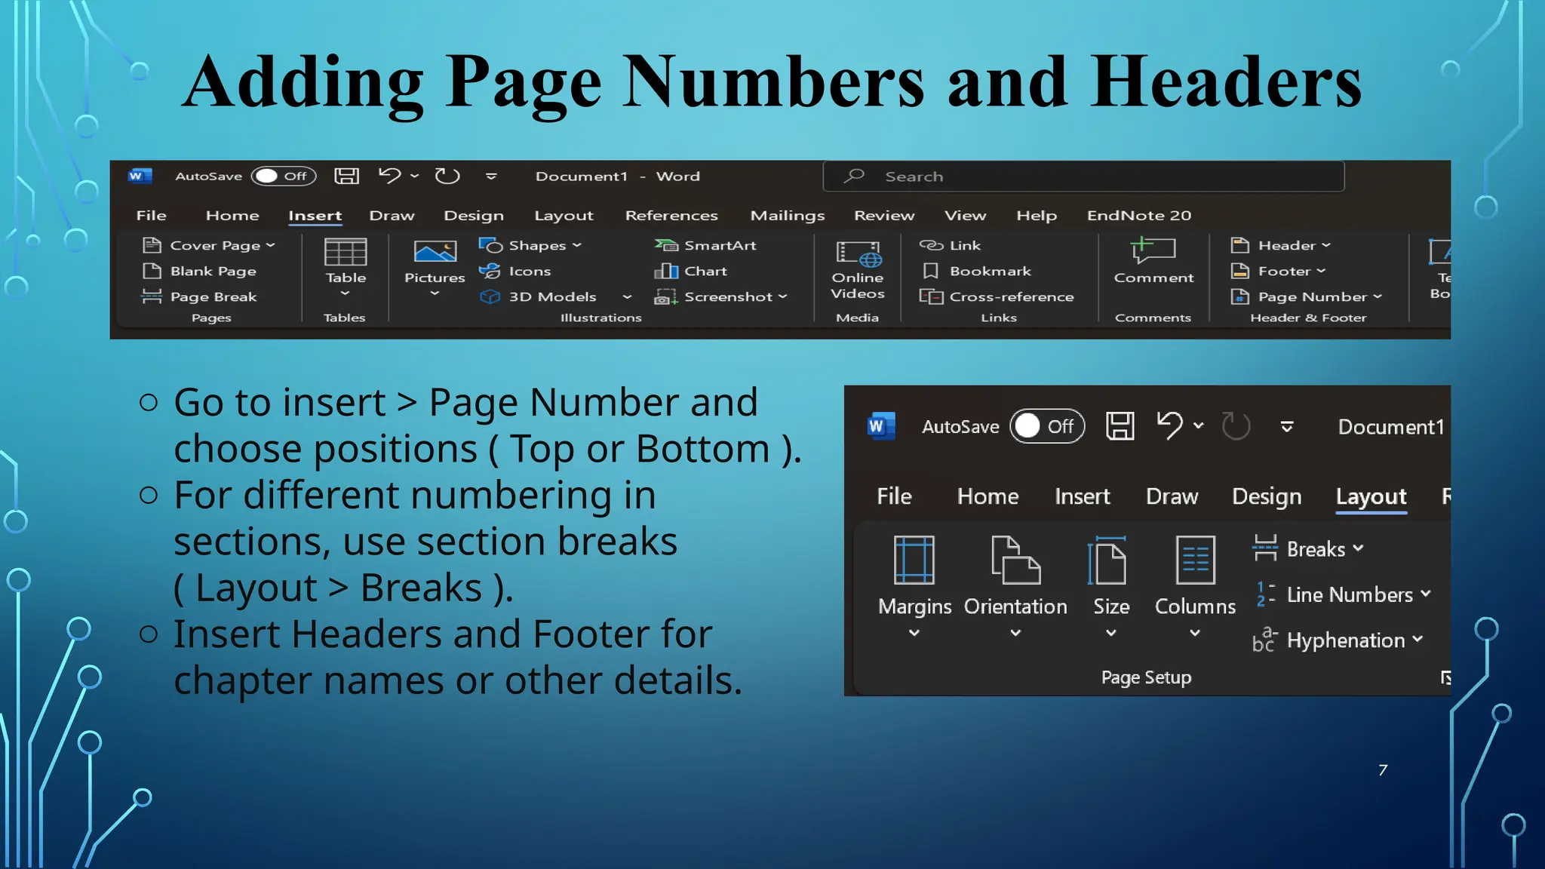This screenshot has height=869, width=1545.
Task: Open the Margins menu
Action: [x=914, y=587]
